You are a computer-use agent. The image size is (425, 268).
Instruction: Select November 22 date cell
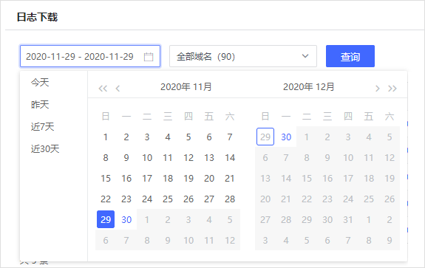click(106, 199)
